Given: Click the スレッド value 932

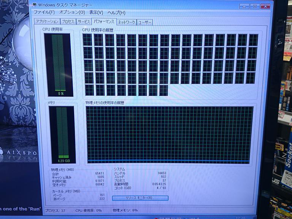Looking at the screenshot, I should coord(163,177).
